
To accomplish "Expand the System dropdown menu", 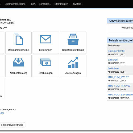I will tap(78, 4).
